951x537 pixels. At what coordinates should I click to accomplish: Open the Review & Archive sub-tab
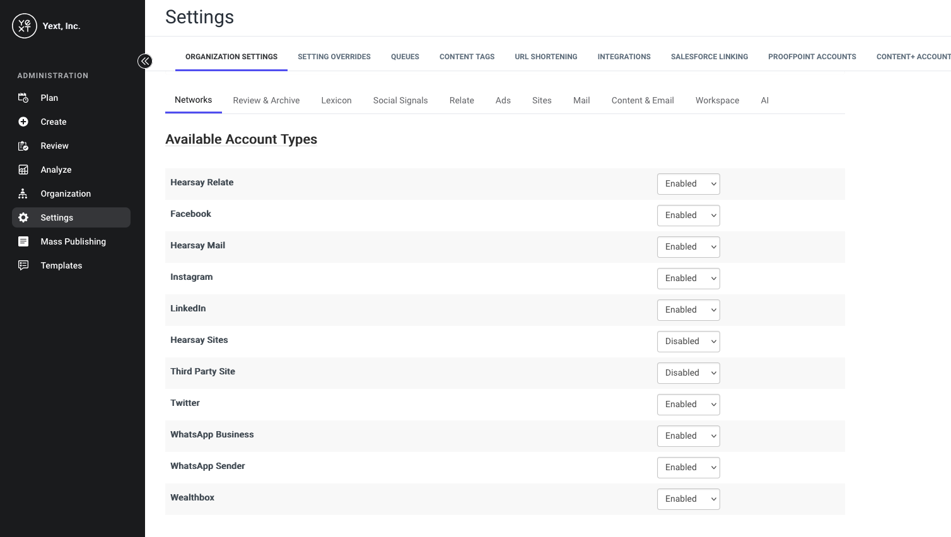click(x=266, y=100)
